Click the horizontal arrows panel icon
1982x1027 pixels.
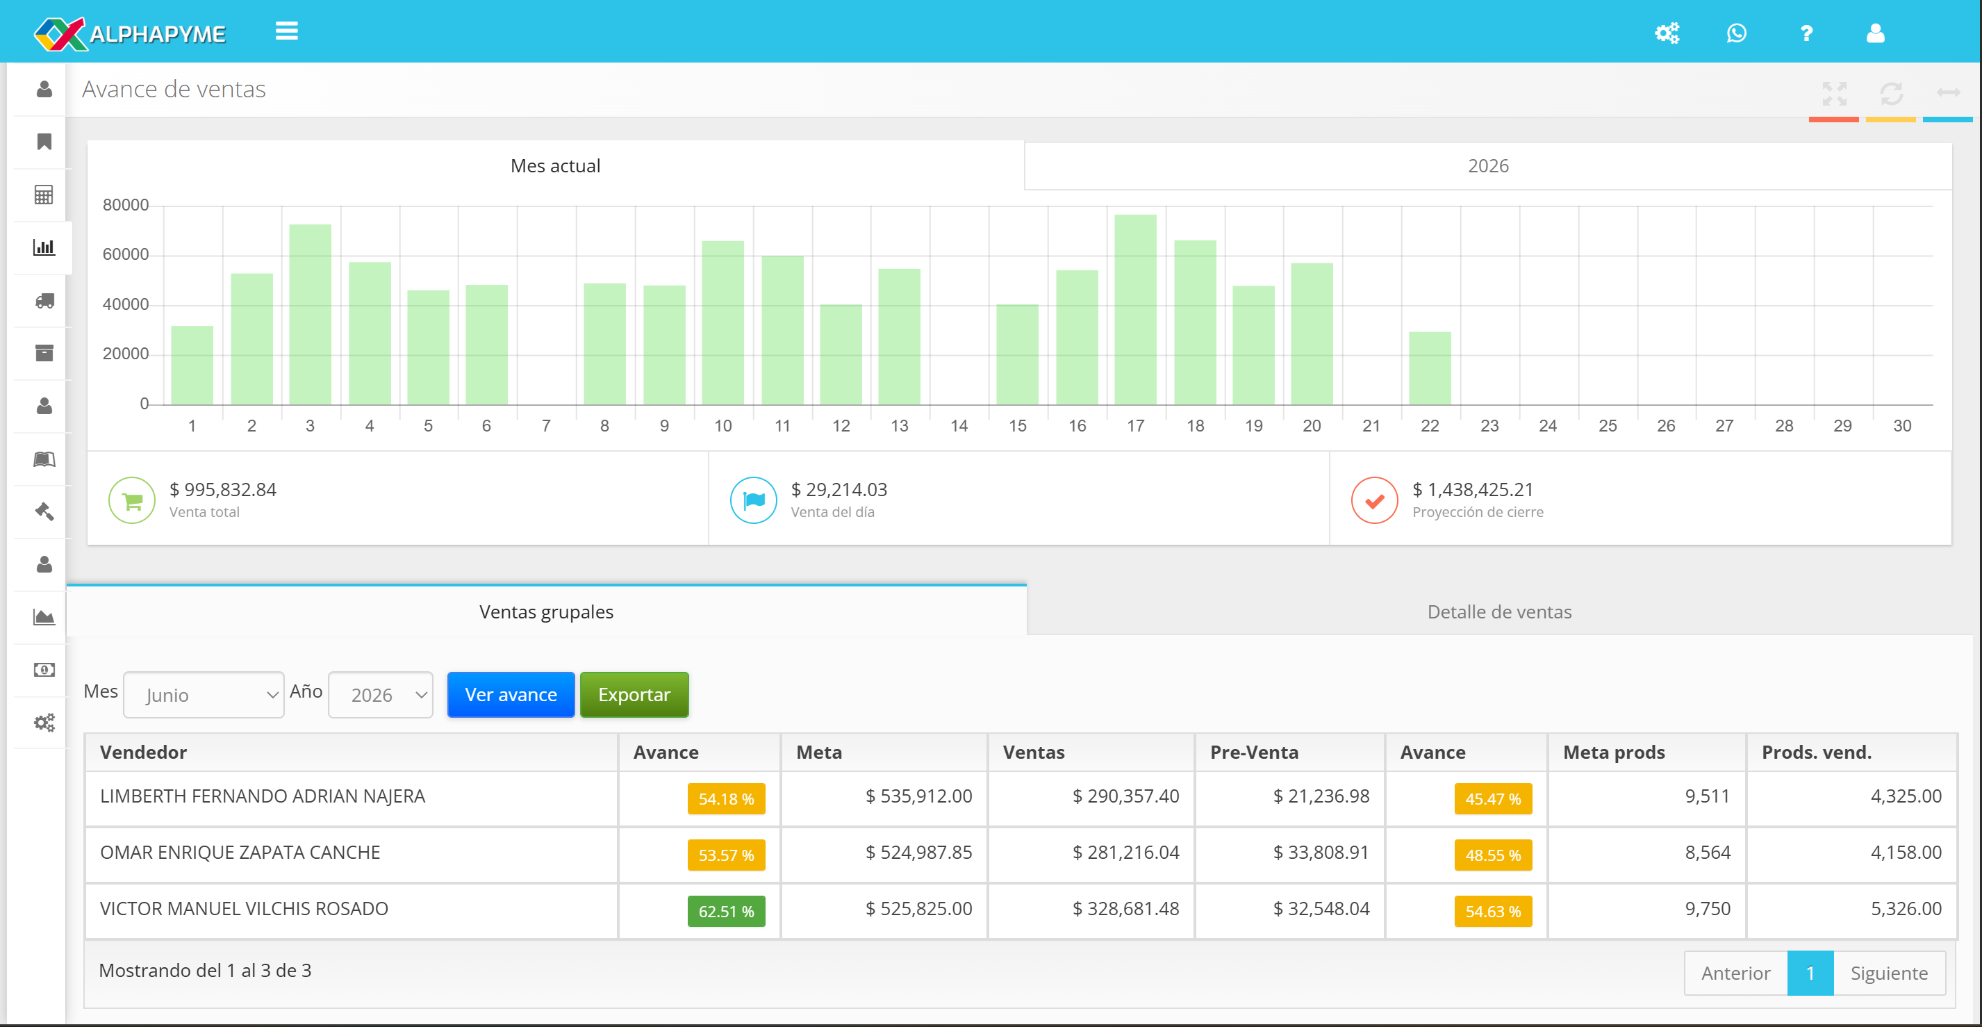tap(1948, 92)
